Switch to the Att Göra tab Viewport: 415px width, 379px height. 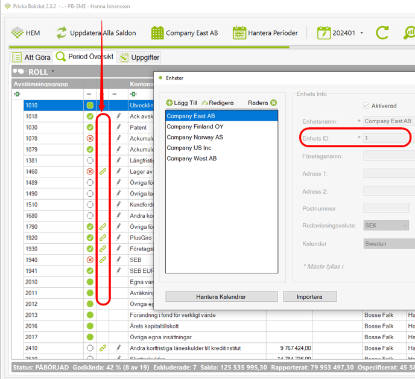(x=32, y=57)
